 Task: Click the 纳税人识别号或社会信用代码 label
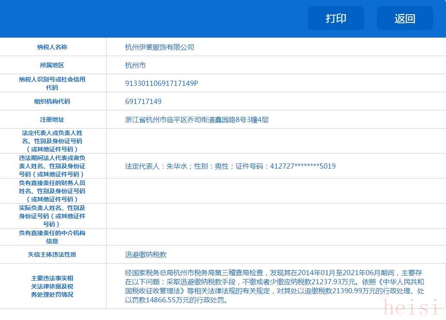(52, 83)
